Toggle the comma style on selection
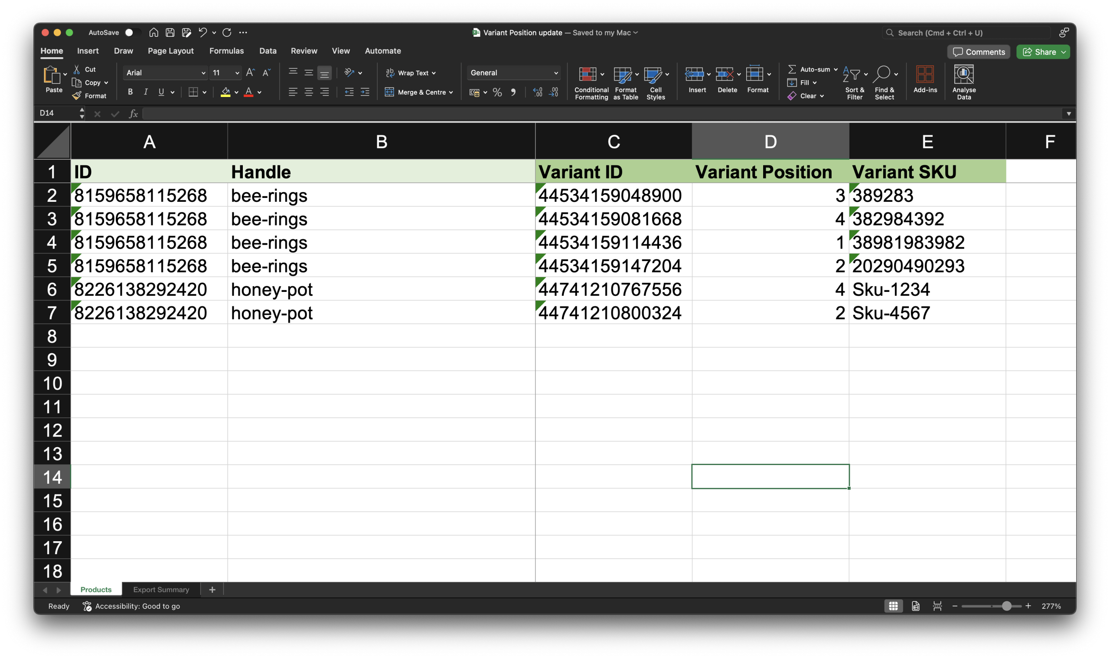This screenshot has height=659, width=1110. click(514, 92)
